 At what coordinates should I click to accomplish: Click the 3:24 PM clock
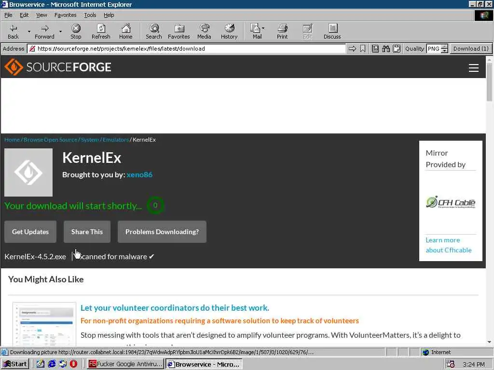coord(474,364)
